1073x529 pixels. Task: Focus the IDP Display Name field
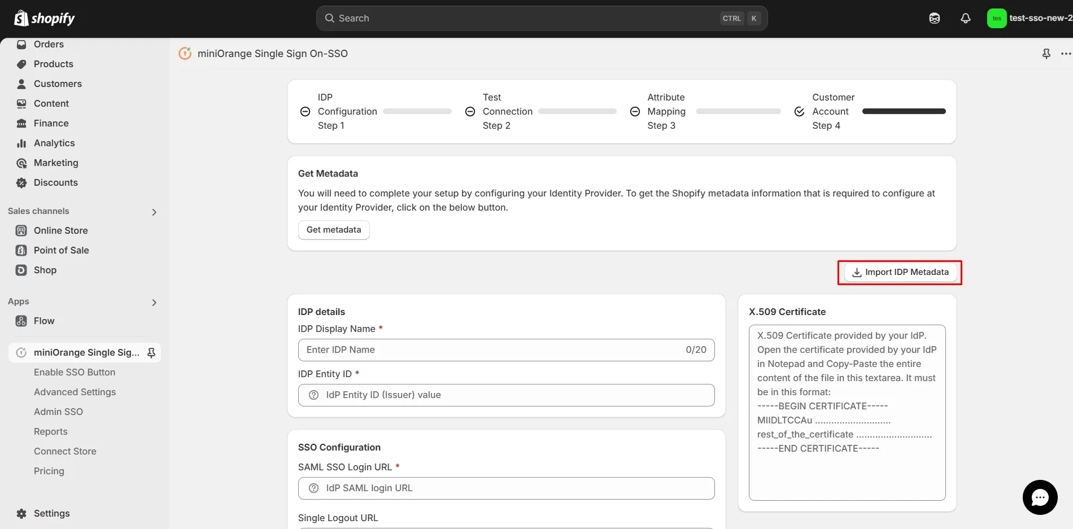point(506,350)
